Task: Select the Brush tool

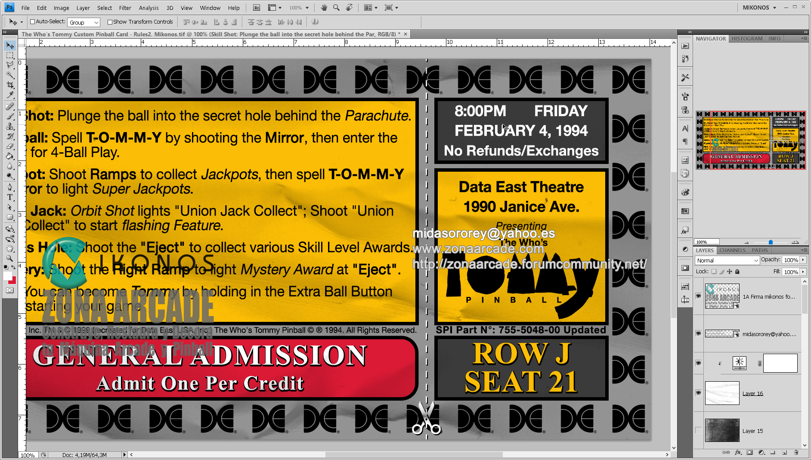Action: pos(10,116)
